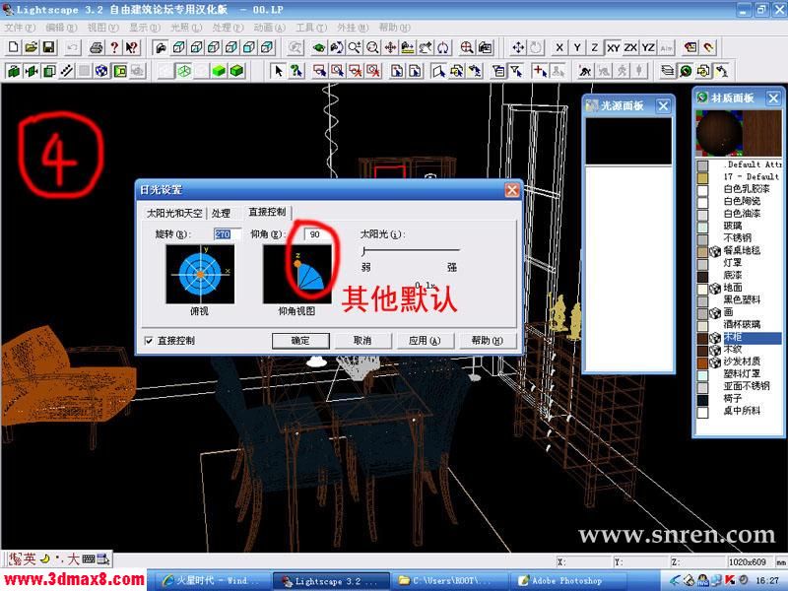This screenshot has width=788, height=591.
Task: Open the C:\Users\BOOT folder taskbar item
Action: pyautogui.click(x=449, y=581)
